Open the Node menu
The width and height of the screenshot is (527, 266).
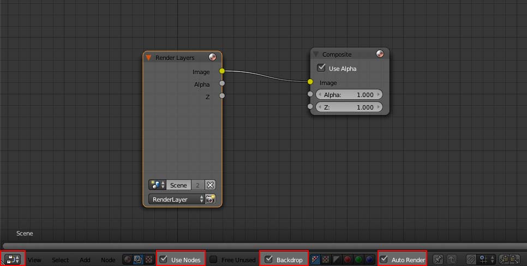tap(108, 260)
